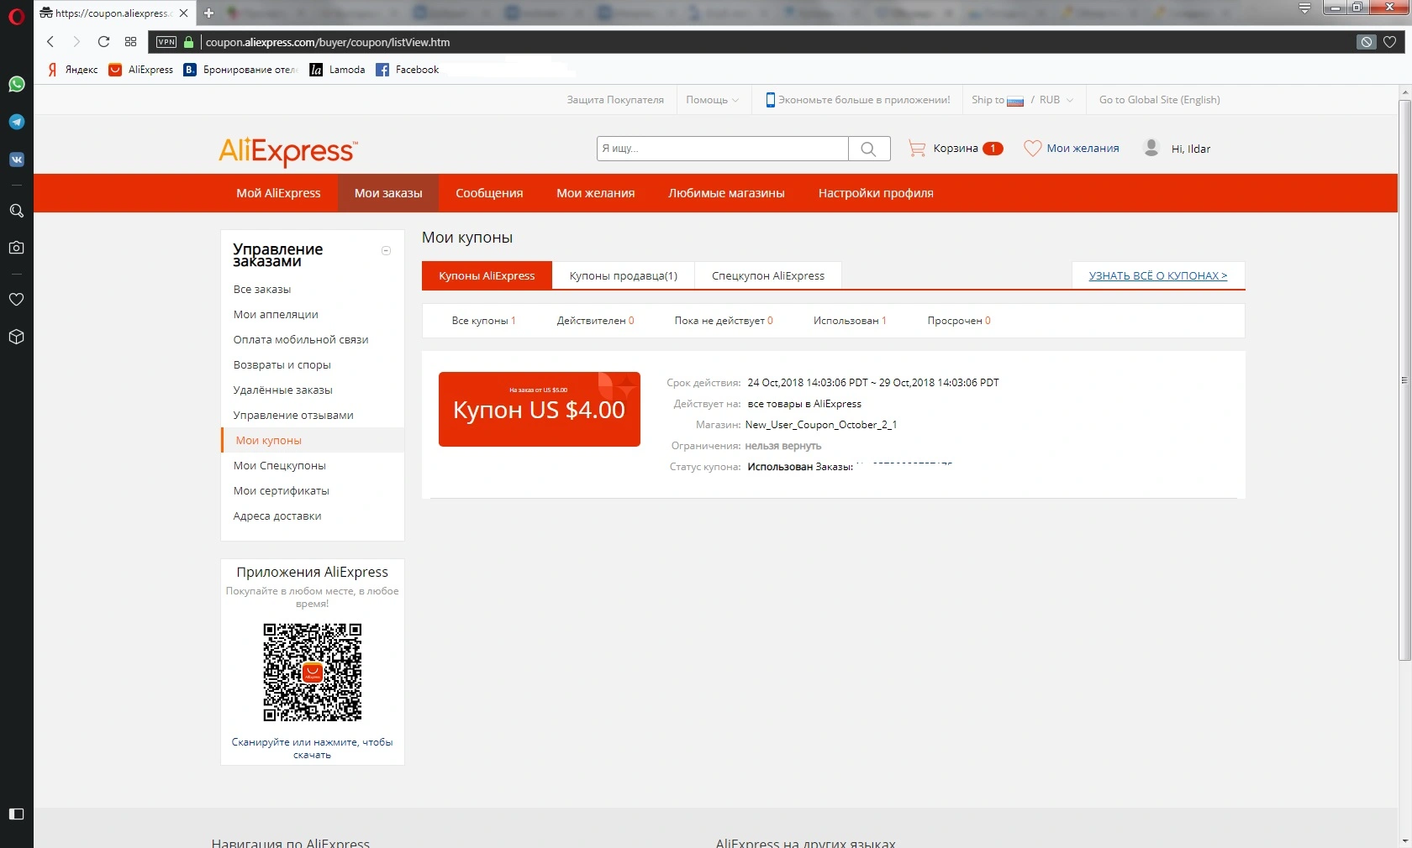The height and width of the screenshot is (848, 1412).
Task: Switch to the Купоны продавца(1) tab
Action: 624,275
